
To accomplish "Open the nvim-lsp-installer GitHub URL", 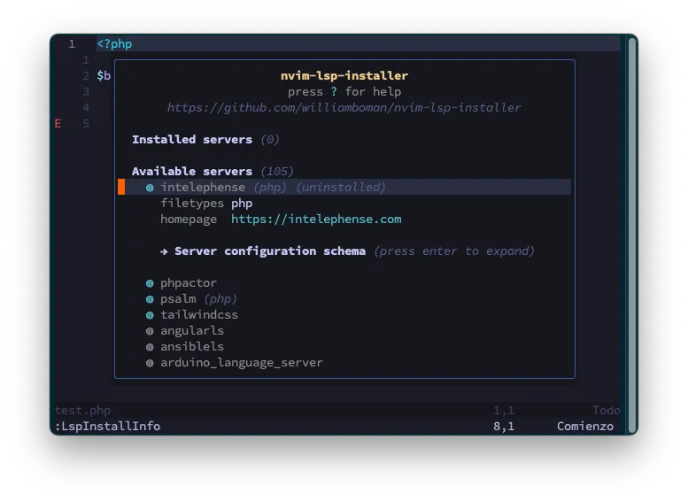I will (x=344, y=107).
